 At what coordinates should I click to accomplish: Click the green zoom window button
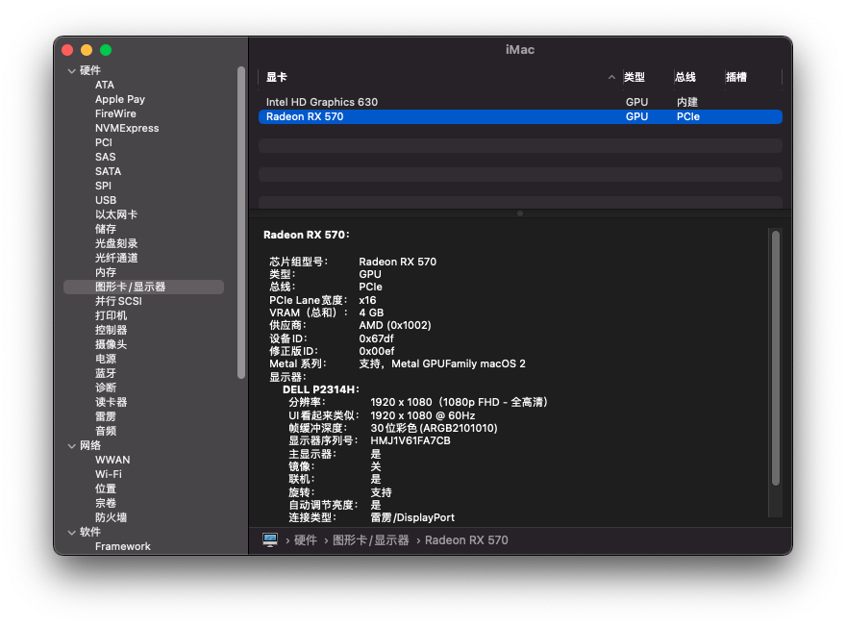pyautogui.click(x=106, y=50)
